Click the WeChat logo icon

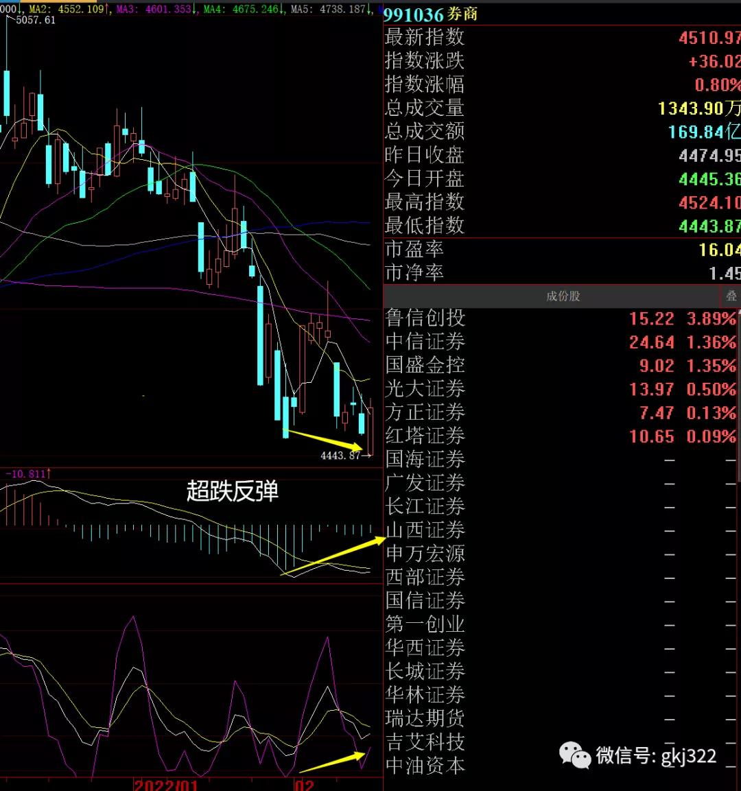(575, 755)
